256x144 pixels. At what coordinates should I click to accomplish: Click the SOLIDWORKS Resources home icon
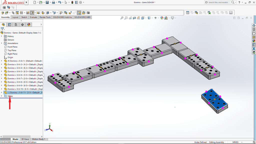254,26
